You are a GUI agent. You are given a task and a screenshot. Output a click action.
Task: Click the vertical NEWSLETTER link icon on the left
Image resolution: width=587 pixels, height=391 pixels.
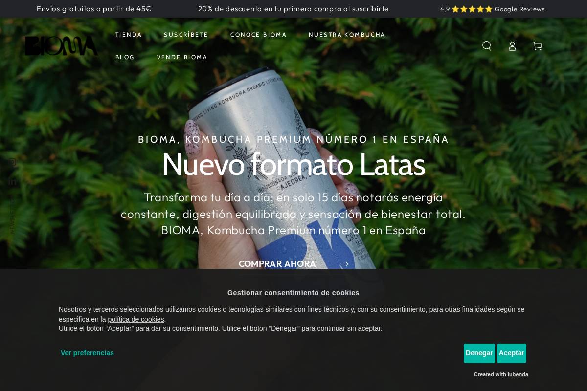(12, 215)
